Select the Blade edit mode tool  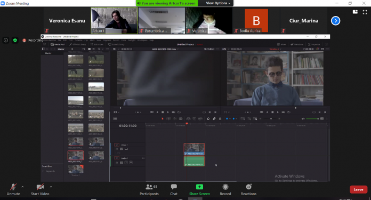tap(181, 118)
